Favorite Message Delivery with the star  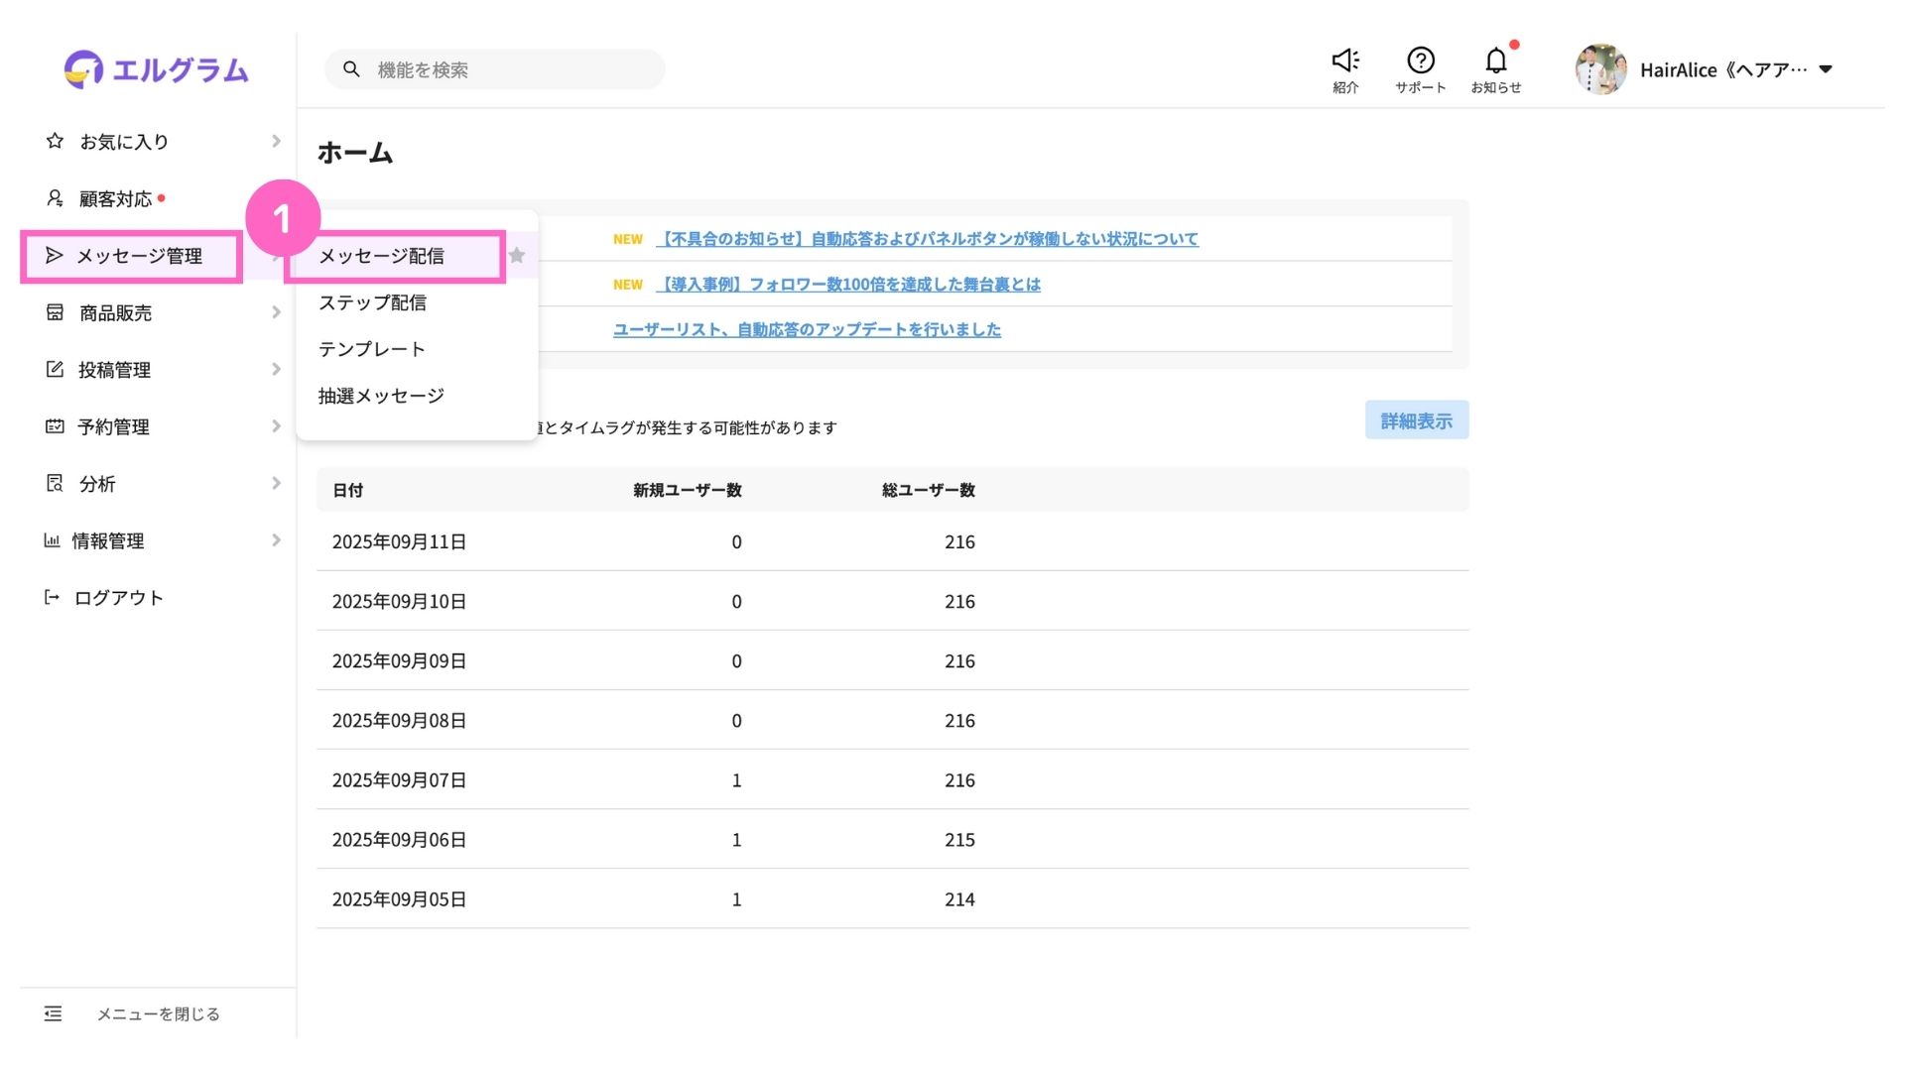517,256
